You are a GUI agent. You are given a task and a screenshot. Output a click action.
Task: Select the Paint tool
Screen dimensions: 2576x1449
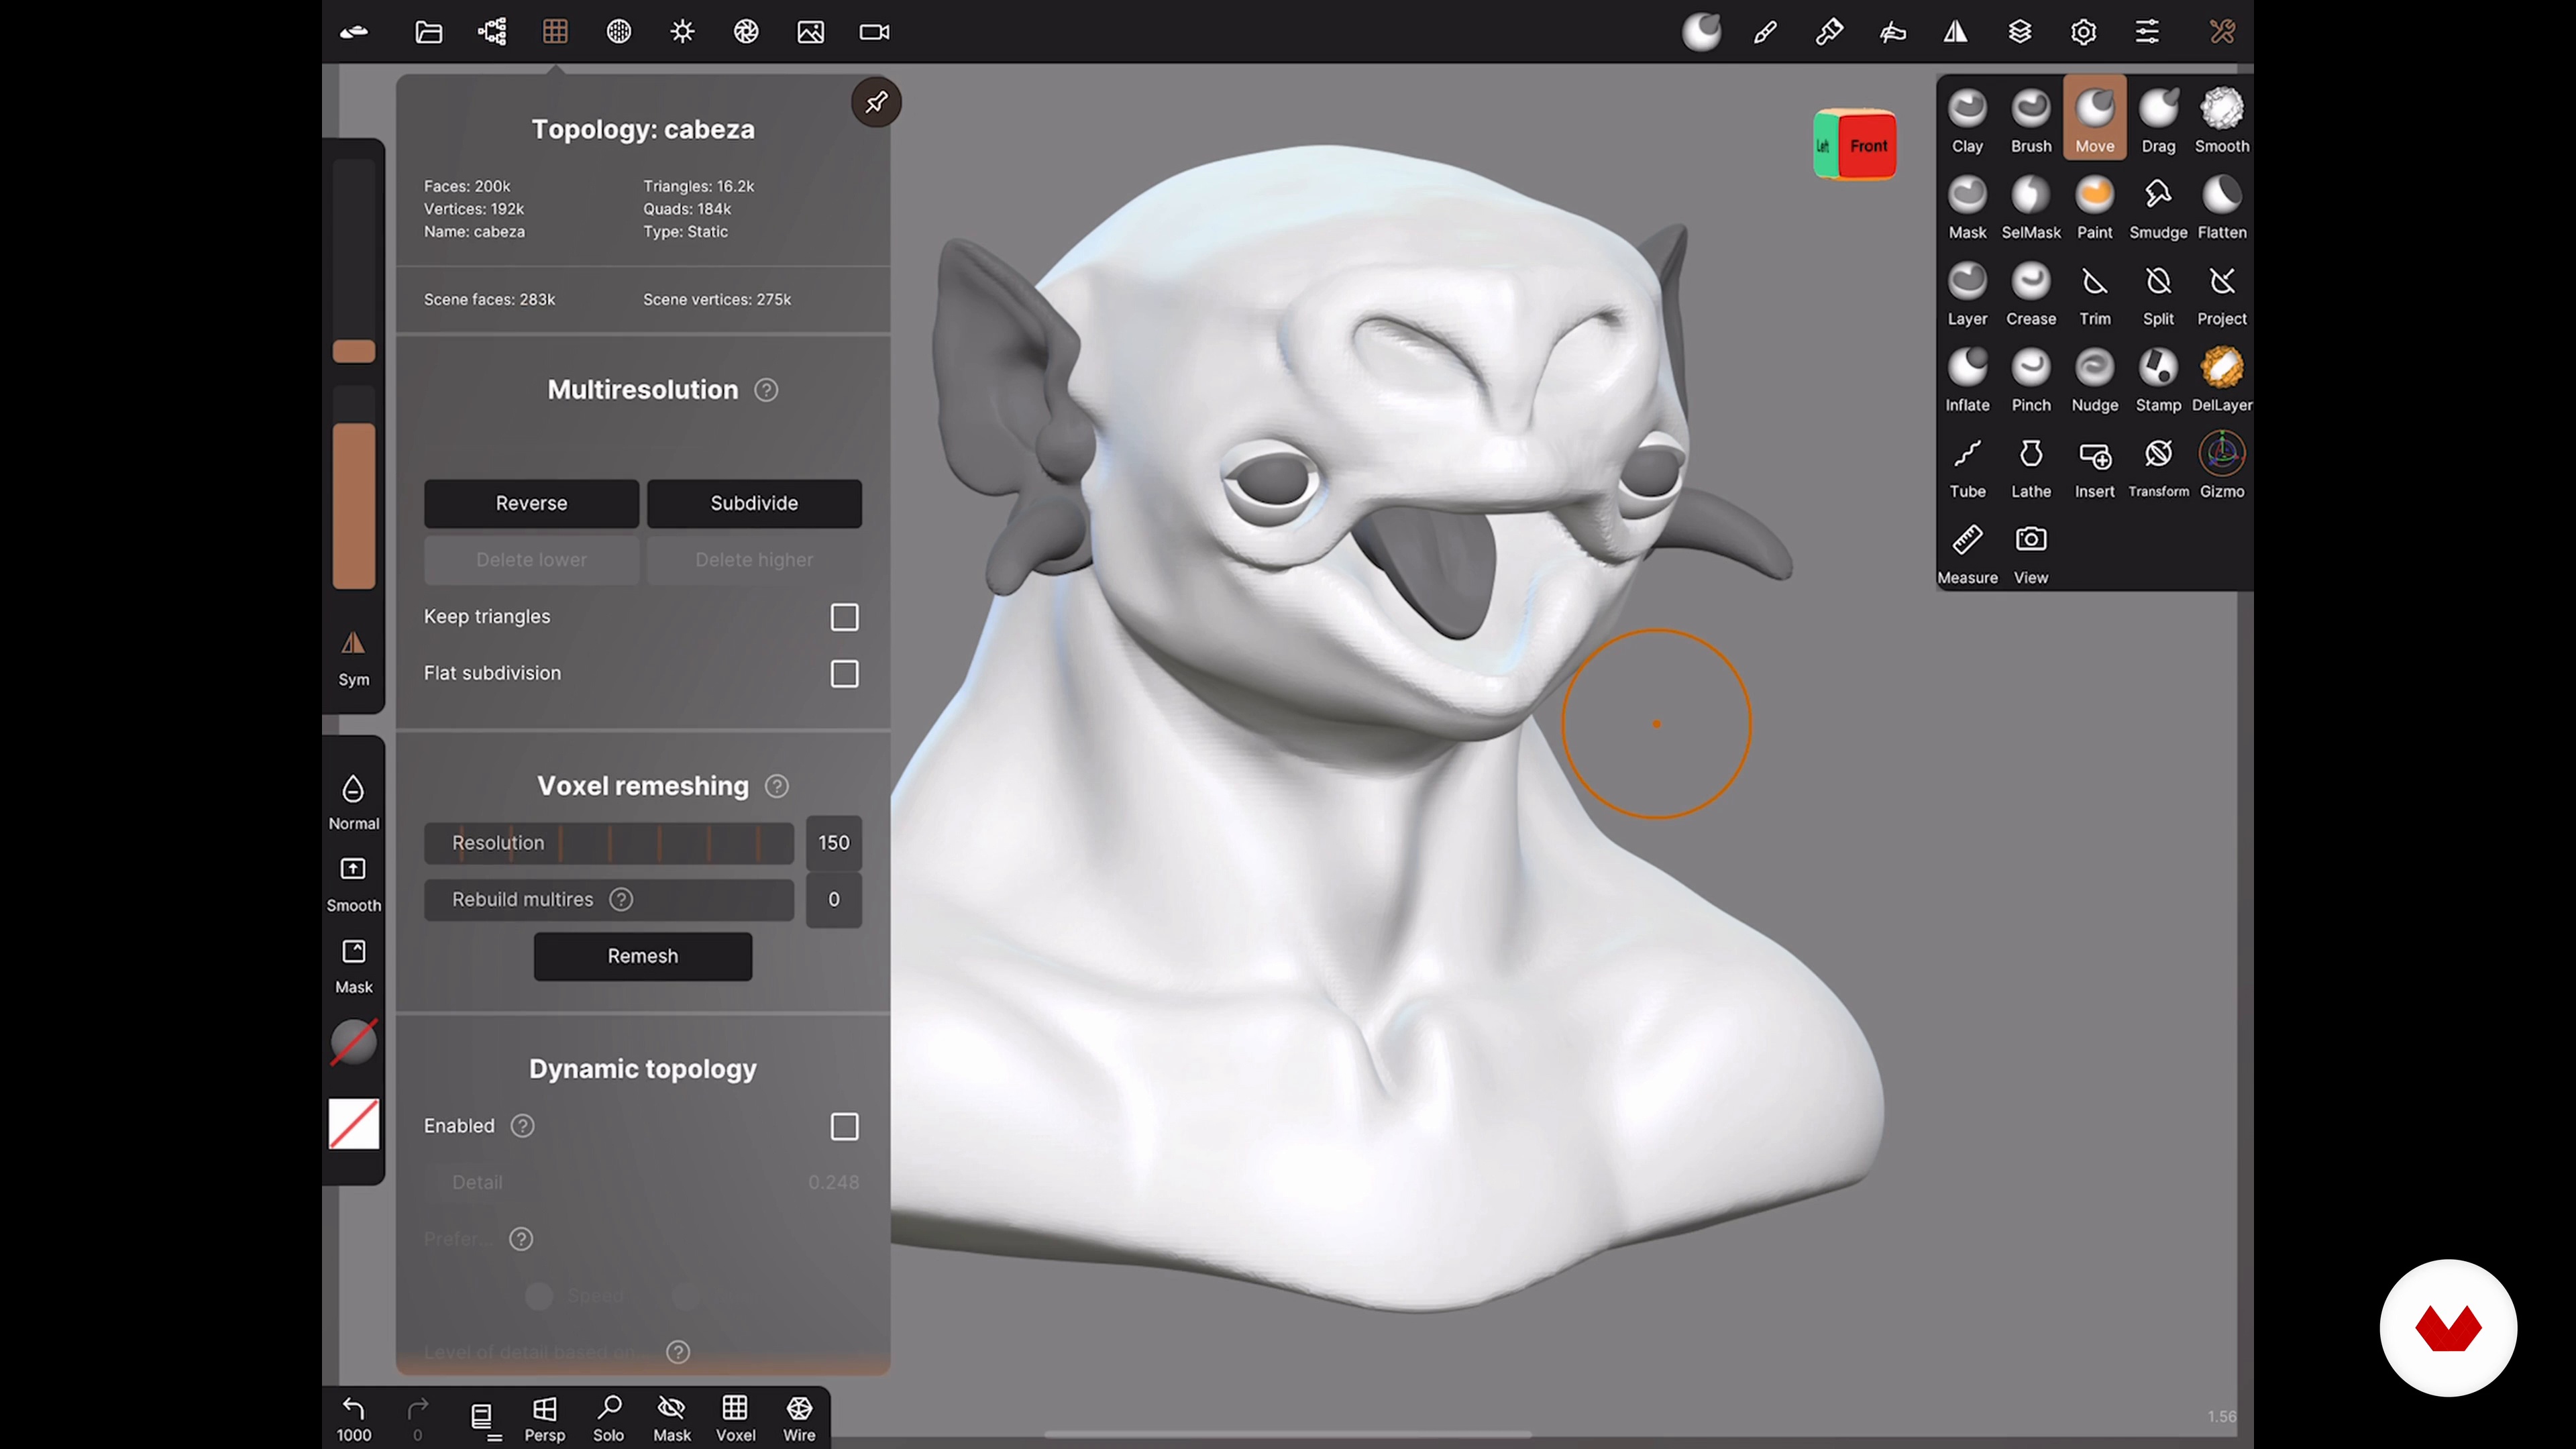point(2094,206)
